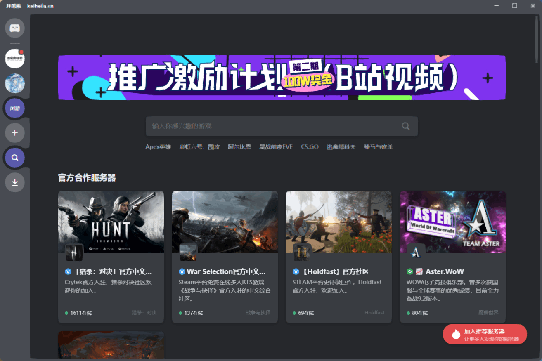Click the WOW电子竞技俱乐部 description text
542x361 pixels.
pos(452,290)
